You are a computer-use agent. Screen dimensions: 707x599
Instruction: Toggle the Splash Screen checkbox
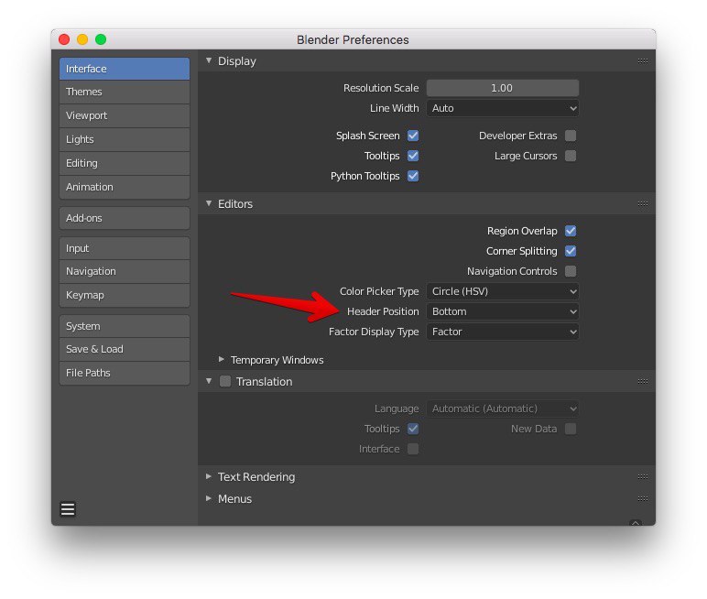[x=413, y=136]
